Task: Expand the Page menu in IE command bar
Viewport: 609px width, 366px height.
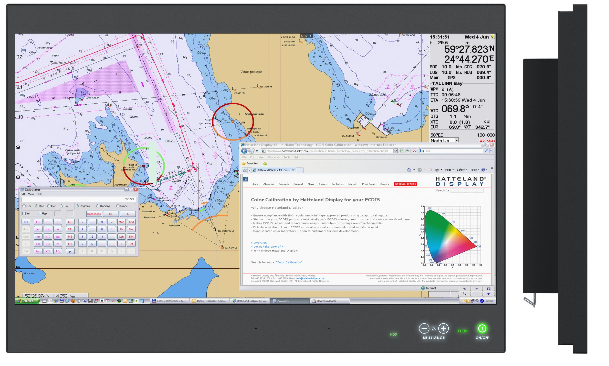Action: 449,170
